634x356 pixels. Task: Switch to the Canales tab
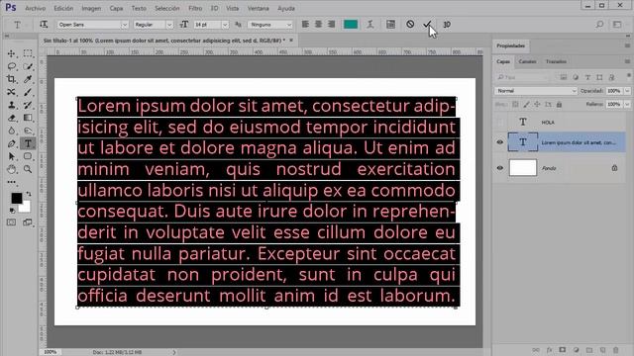point(527,61)
